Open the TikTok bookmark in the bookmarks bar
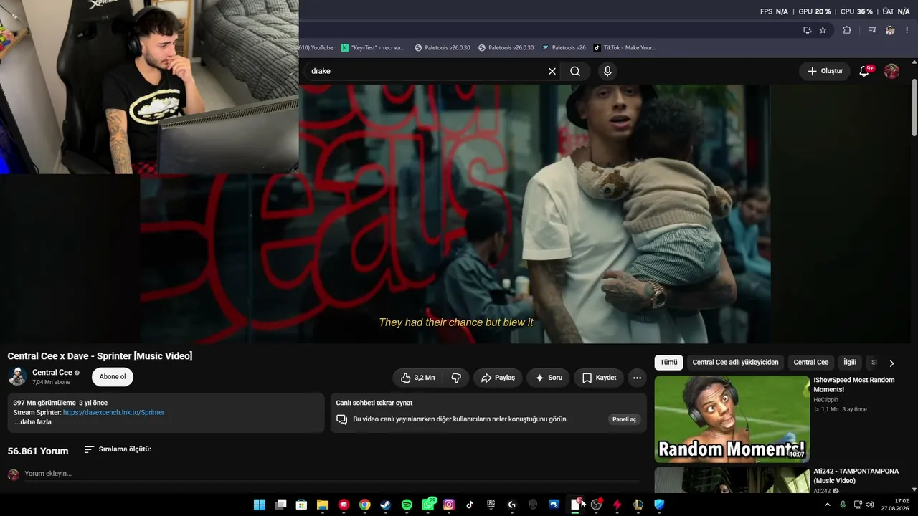This screenshot has height=516, width=918. 625,48
